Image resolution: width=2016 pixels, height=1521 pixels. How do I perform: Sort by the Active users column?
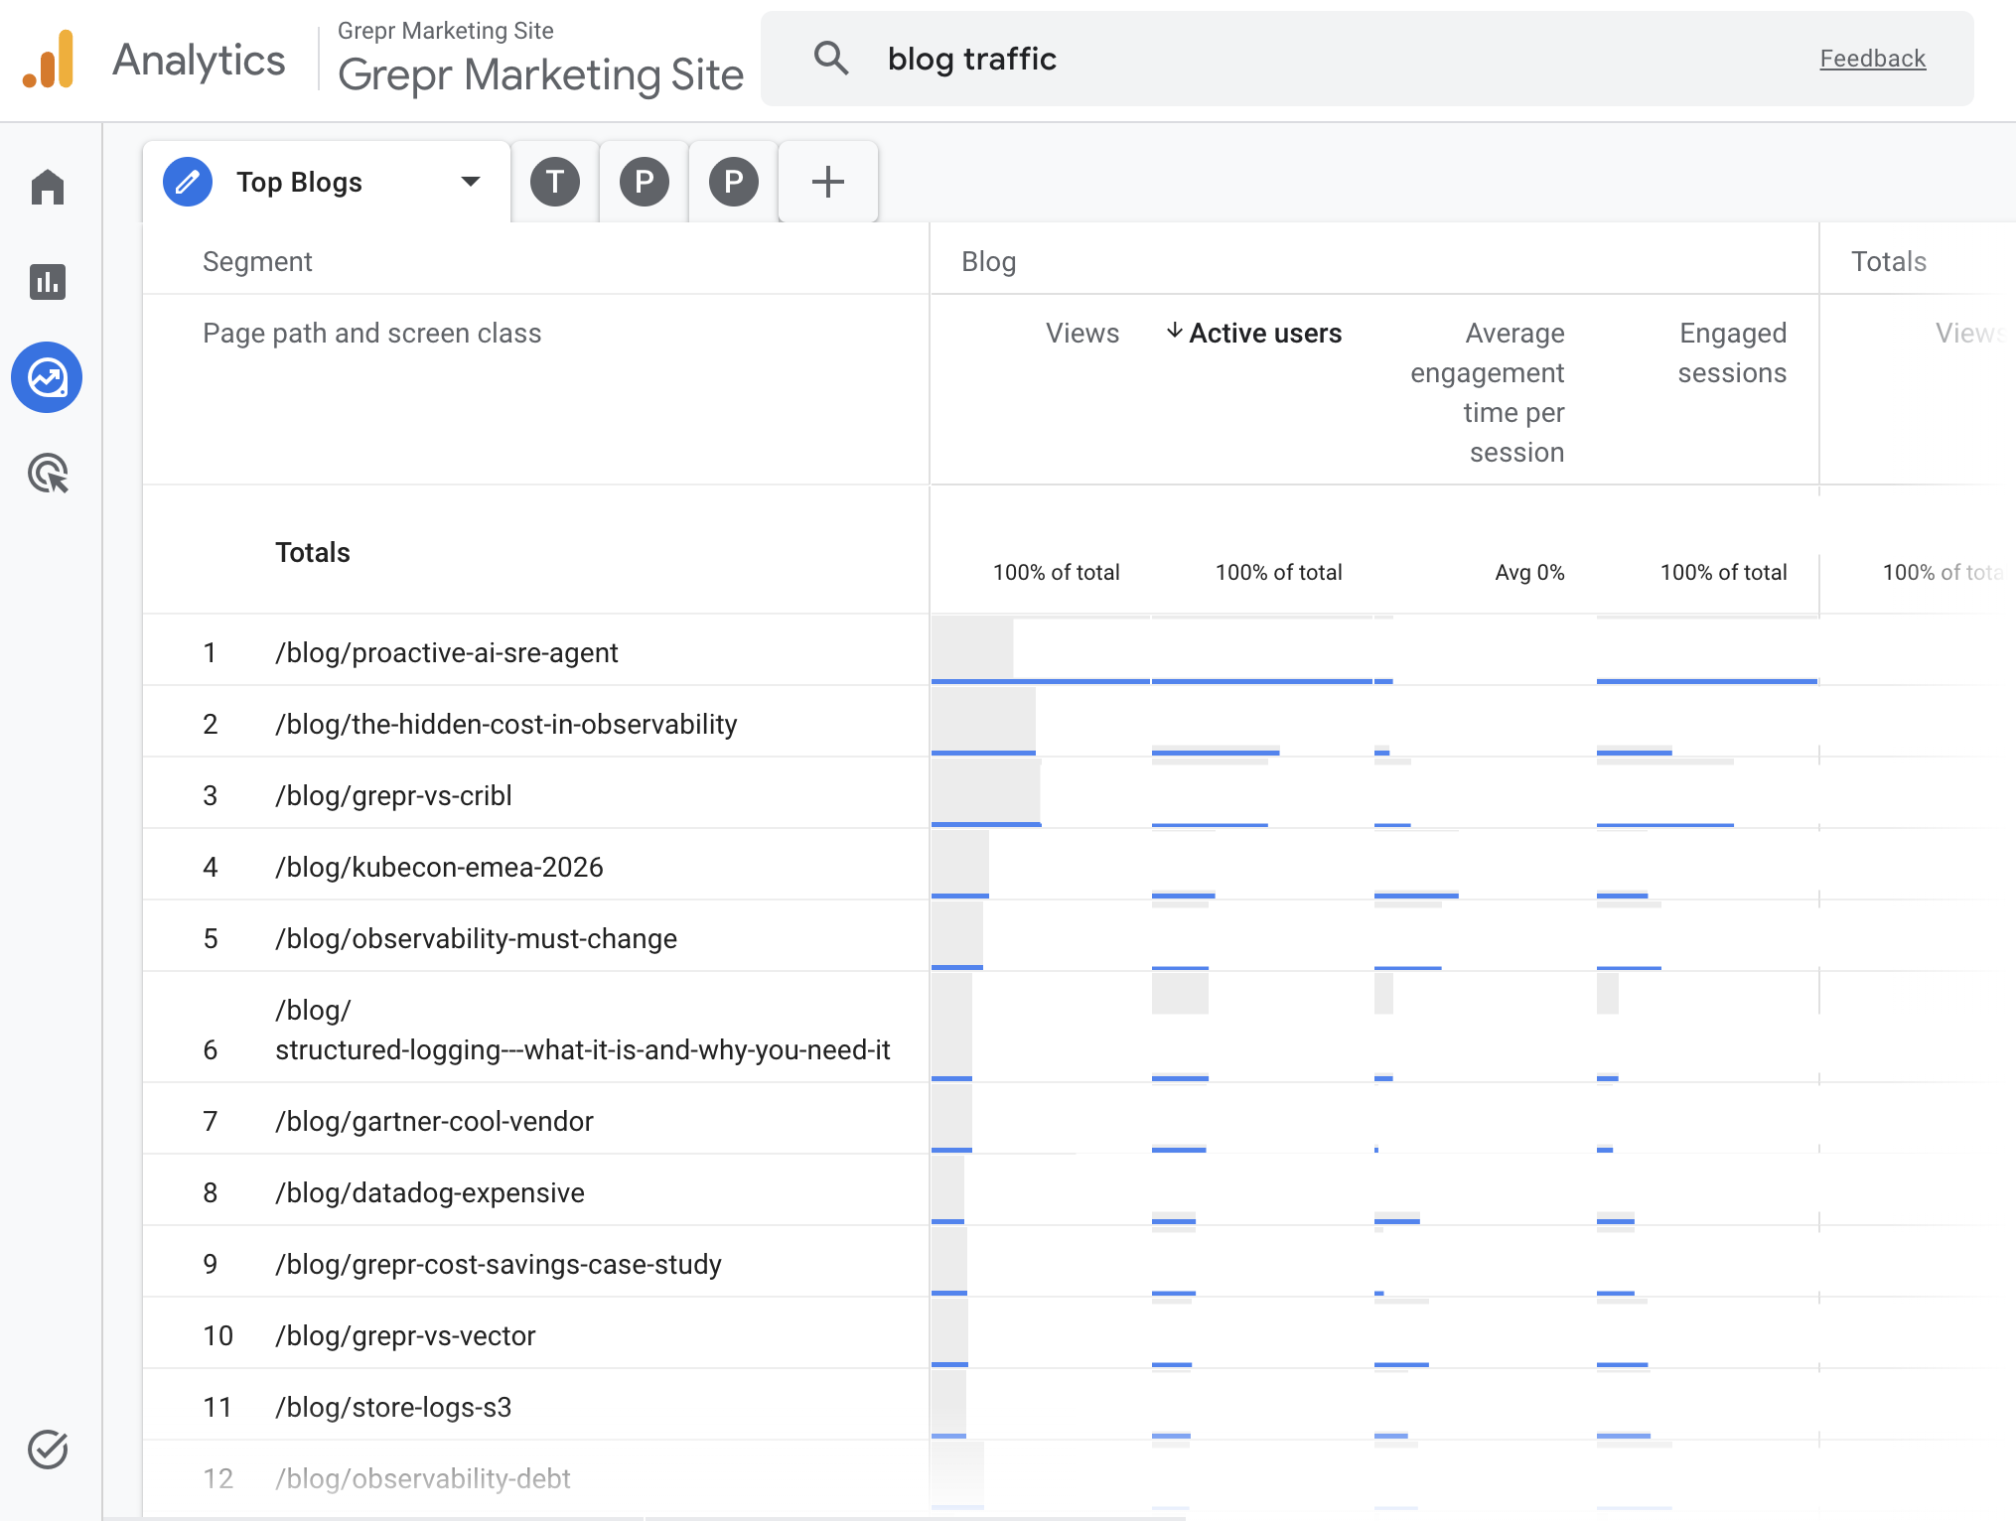(1265, 334)
